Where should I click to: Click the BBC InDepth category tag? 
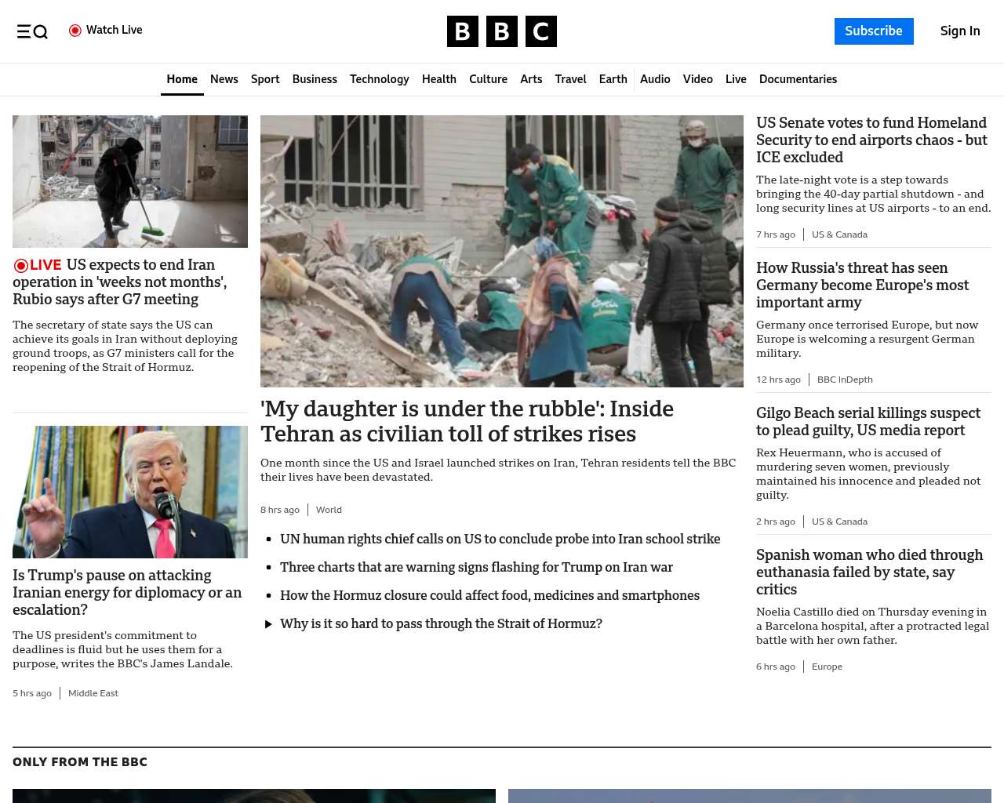845,380
